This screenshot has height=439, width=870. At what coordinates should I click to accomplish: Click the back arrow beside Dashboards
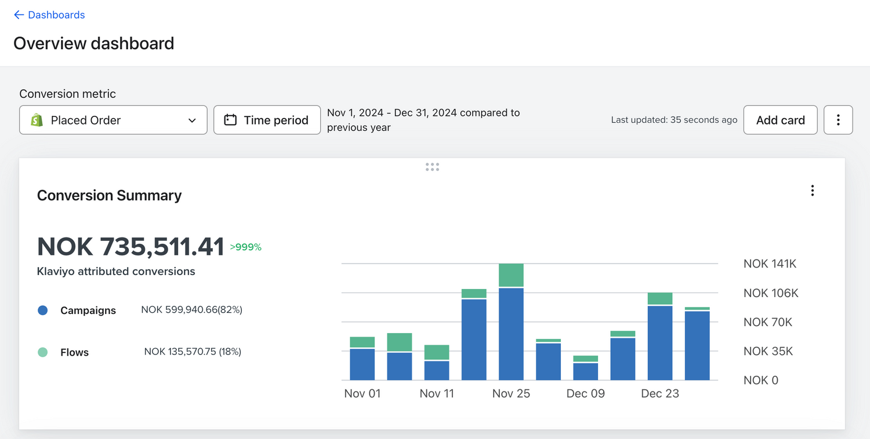(19, 15)
